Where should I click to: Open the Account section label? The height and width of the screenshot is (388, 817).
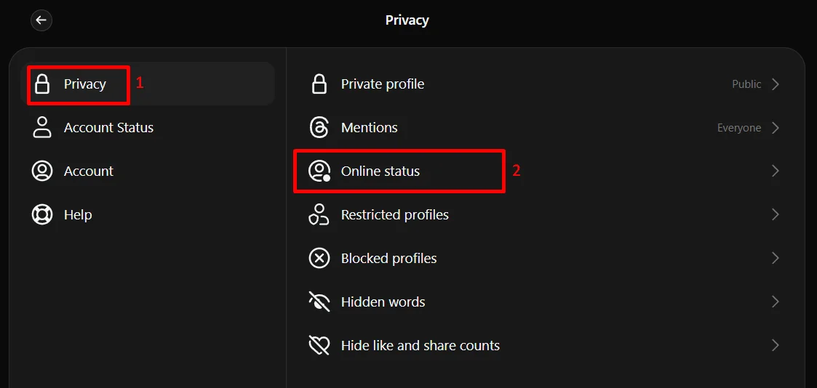tap(89, 171)
